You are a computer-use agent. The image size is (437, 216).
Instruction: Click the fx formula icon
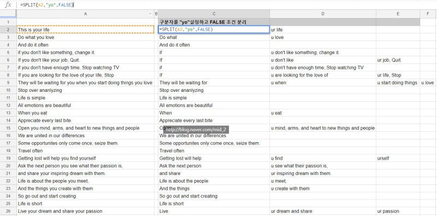(8, 4)
